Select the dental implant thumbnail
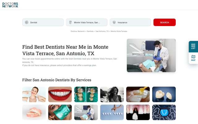The image size is (198, 124). (x=138, y=112)
